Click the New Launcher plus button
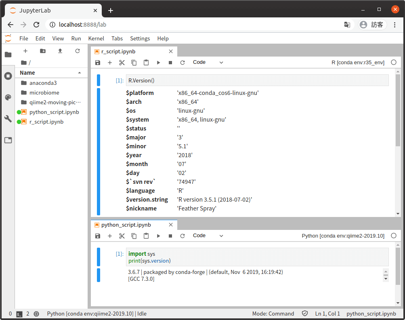This screenshot has height=320, width=405. [25, 51]
